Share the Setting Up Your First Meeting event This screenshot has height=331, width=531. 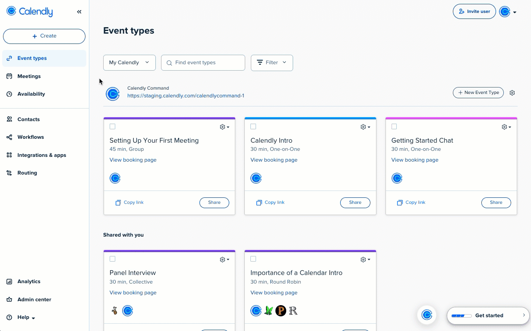[x=214, y=203]
